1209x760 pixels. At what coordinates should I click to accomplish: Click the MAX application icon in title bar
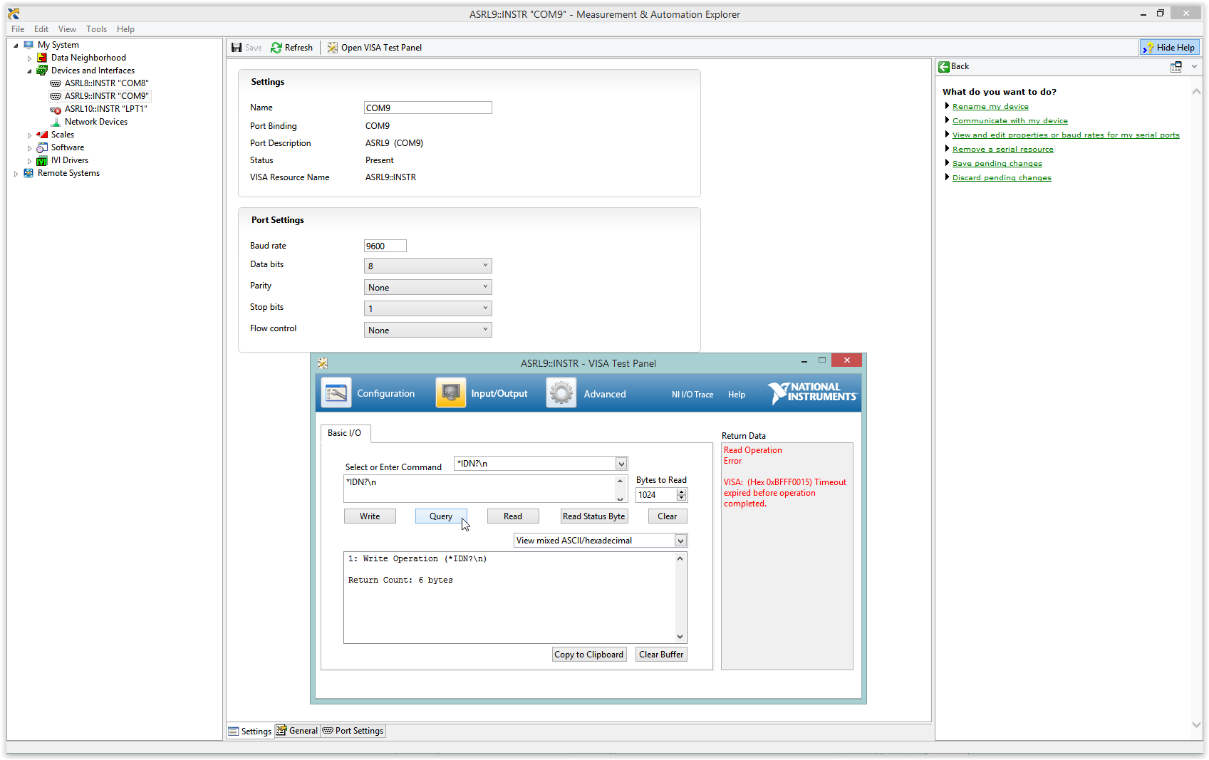(14, 14)
